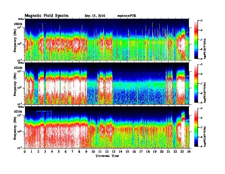This screenshot has width=225, height=174.
Task: Click the -9 tick on dZ/dt color bar
Action: tap(201, 146)
